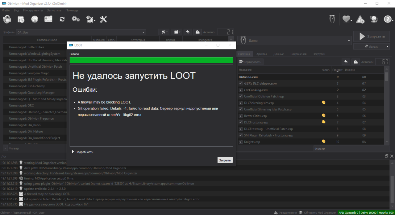Switch to the Сохранения tab

[298, 54]
